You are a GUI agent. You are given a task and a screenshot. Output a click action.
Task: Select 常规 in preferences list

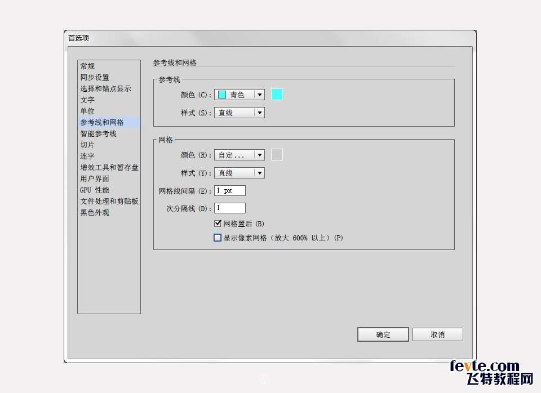(109, 66)
